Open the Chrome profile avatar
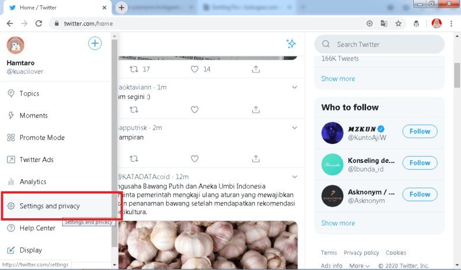This screenshot has width=461, height=270. [x=437, y=24]
